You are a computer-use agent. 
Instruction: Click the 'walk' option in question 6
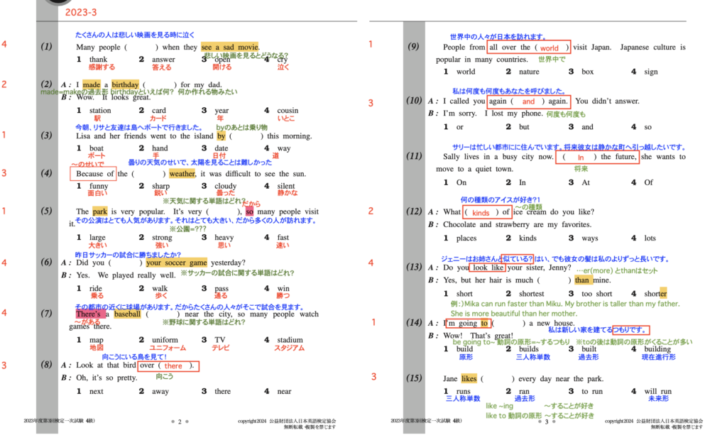tap(160, 288)
